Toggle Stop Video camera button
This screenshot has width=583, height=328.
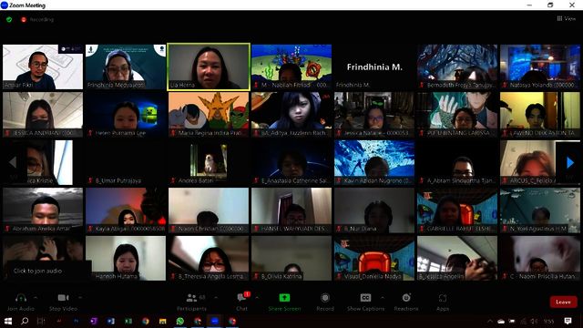click(63, 298)
